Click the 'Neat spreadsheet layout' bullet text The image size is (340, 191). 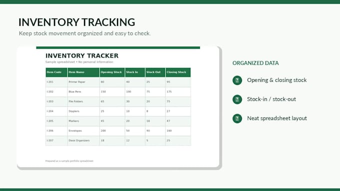[x=277, y=118]
